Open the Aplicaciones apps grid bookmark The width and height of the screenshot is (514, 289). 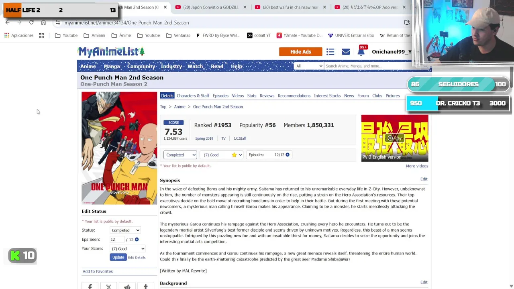[x=19, y=35]
